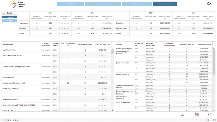Image resolution: width=217 pixels, height=122 pixels.
Task: Click value 611 830 680 in Доросла гемофілія
Action: (x=203, y=102)
